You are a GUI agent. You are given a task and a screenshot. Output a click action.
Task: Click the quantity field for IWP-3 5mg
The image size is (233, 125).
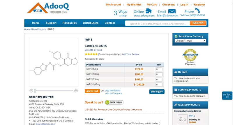(159, 69)
